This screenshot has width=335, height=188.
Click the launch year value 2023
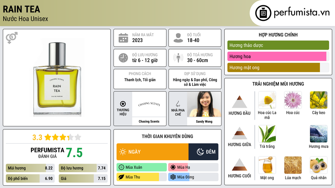(x=137, y=40)
